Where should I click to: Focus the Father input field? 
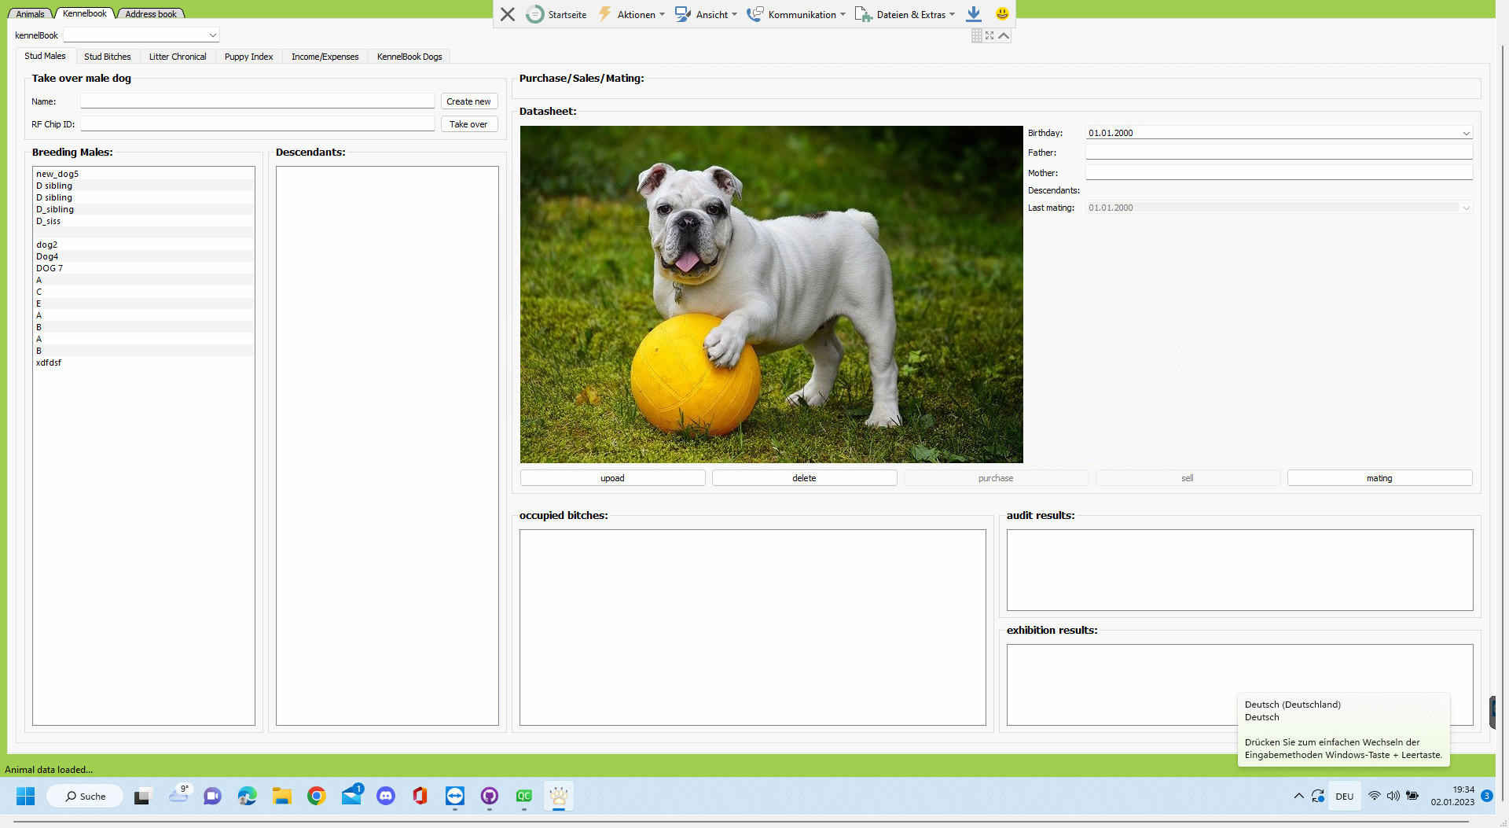(x=1279, y=153)
